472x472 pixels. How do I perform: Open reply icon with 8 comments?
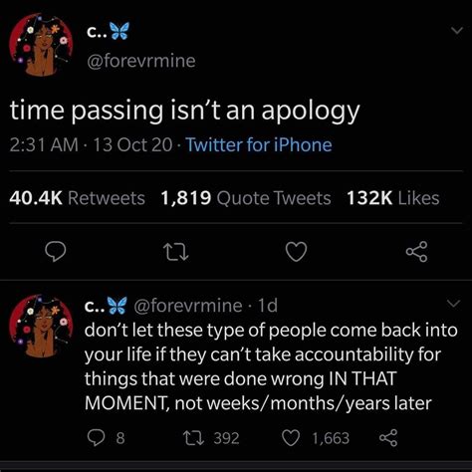(106, 438)
